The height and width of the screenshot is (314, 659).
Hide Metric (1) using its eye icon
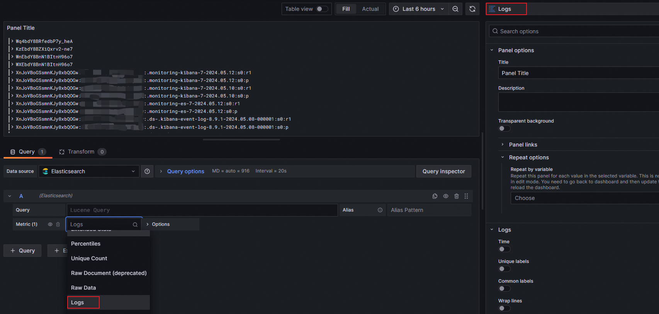50,224
